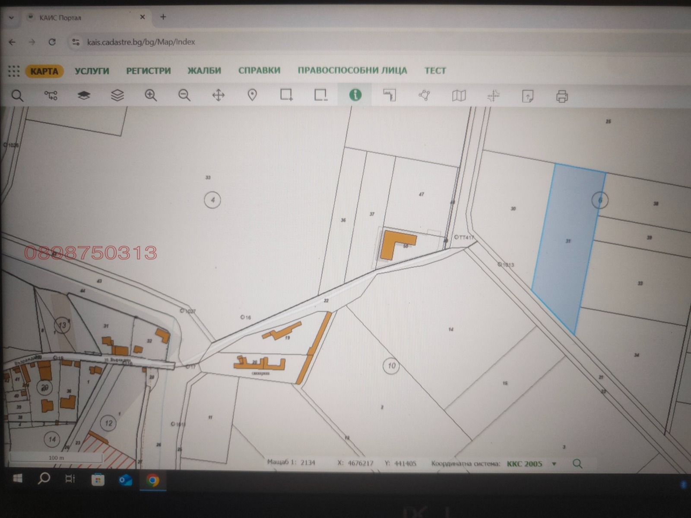Click the location pin marker tool
691x518 pixels.
252,95
